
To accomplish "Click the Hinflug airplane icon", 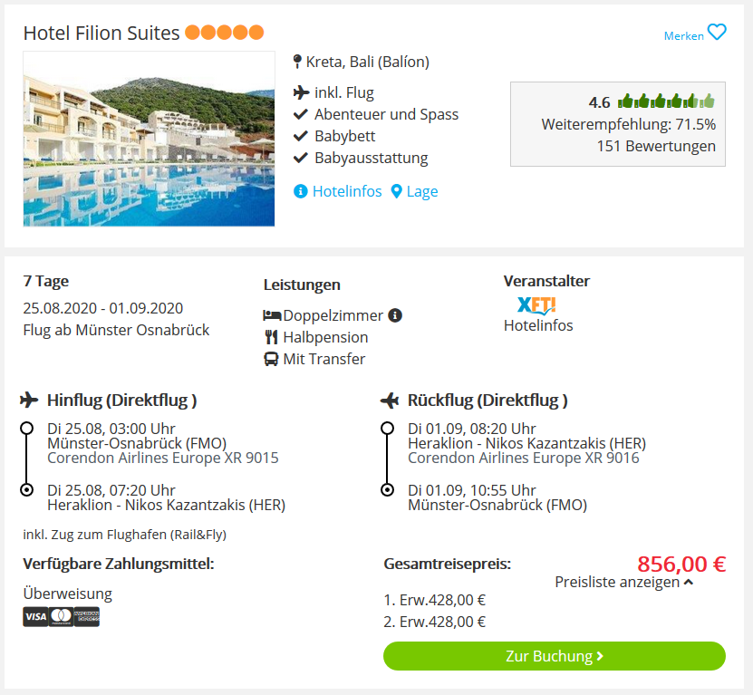I will [x=29, y=400].
